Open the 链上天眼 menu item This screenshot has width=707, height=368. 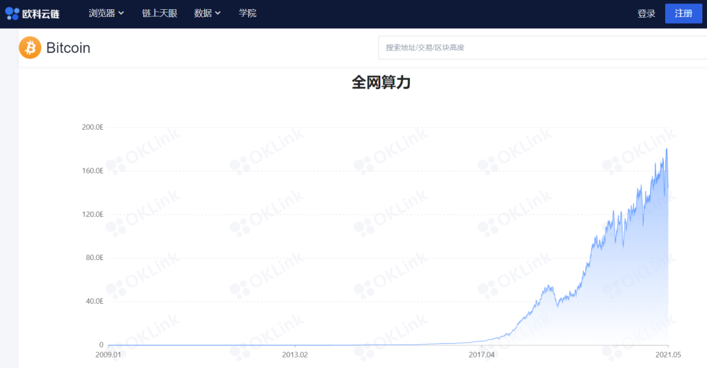point(160,14)
